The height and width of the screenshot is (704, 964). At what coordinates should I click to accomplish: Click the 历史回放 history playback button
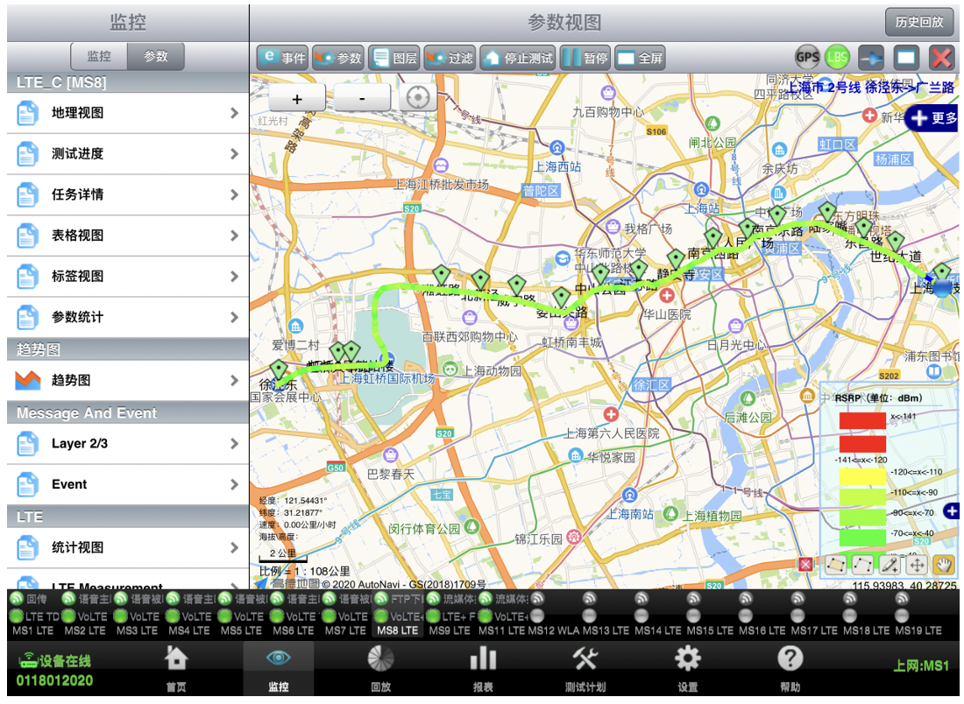click(x=919, y=22)
